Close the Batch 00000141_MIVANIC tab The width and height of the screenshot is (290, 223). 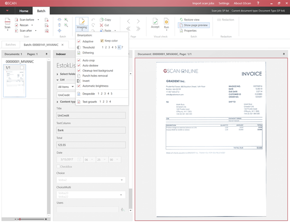point(63,45)
